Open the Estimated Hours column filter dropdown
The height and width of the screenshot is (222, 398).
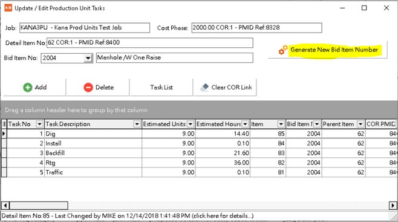[x=245, y=124]
